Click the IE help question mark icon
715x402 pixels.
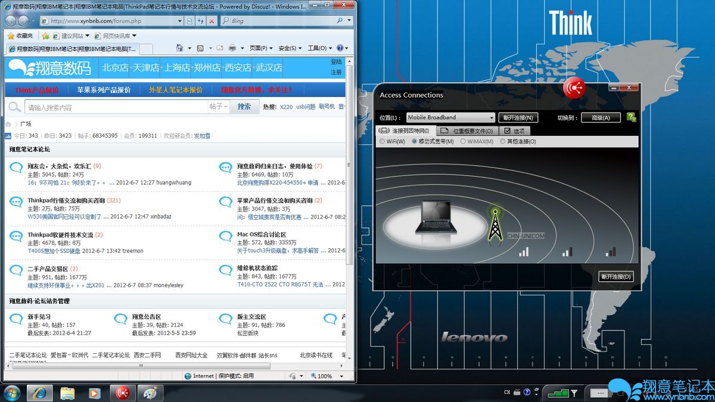pos(340,48)
